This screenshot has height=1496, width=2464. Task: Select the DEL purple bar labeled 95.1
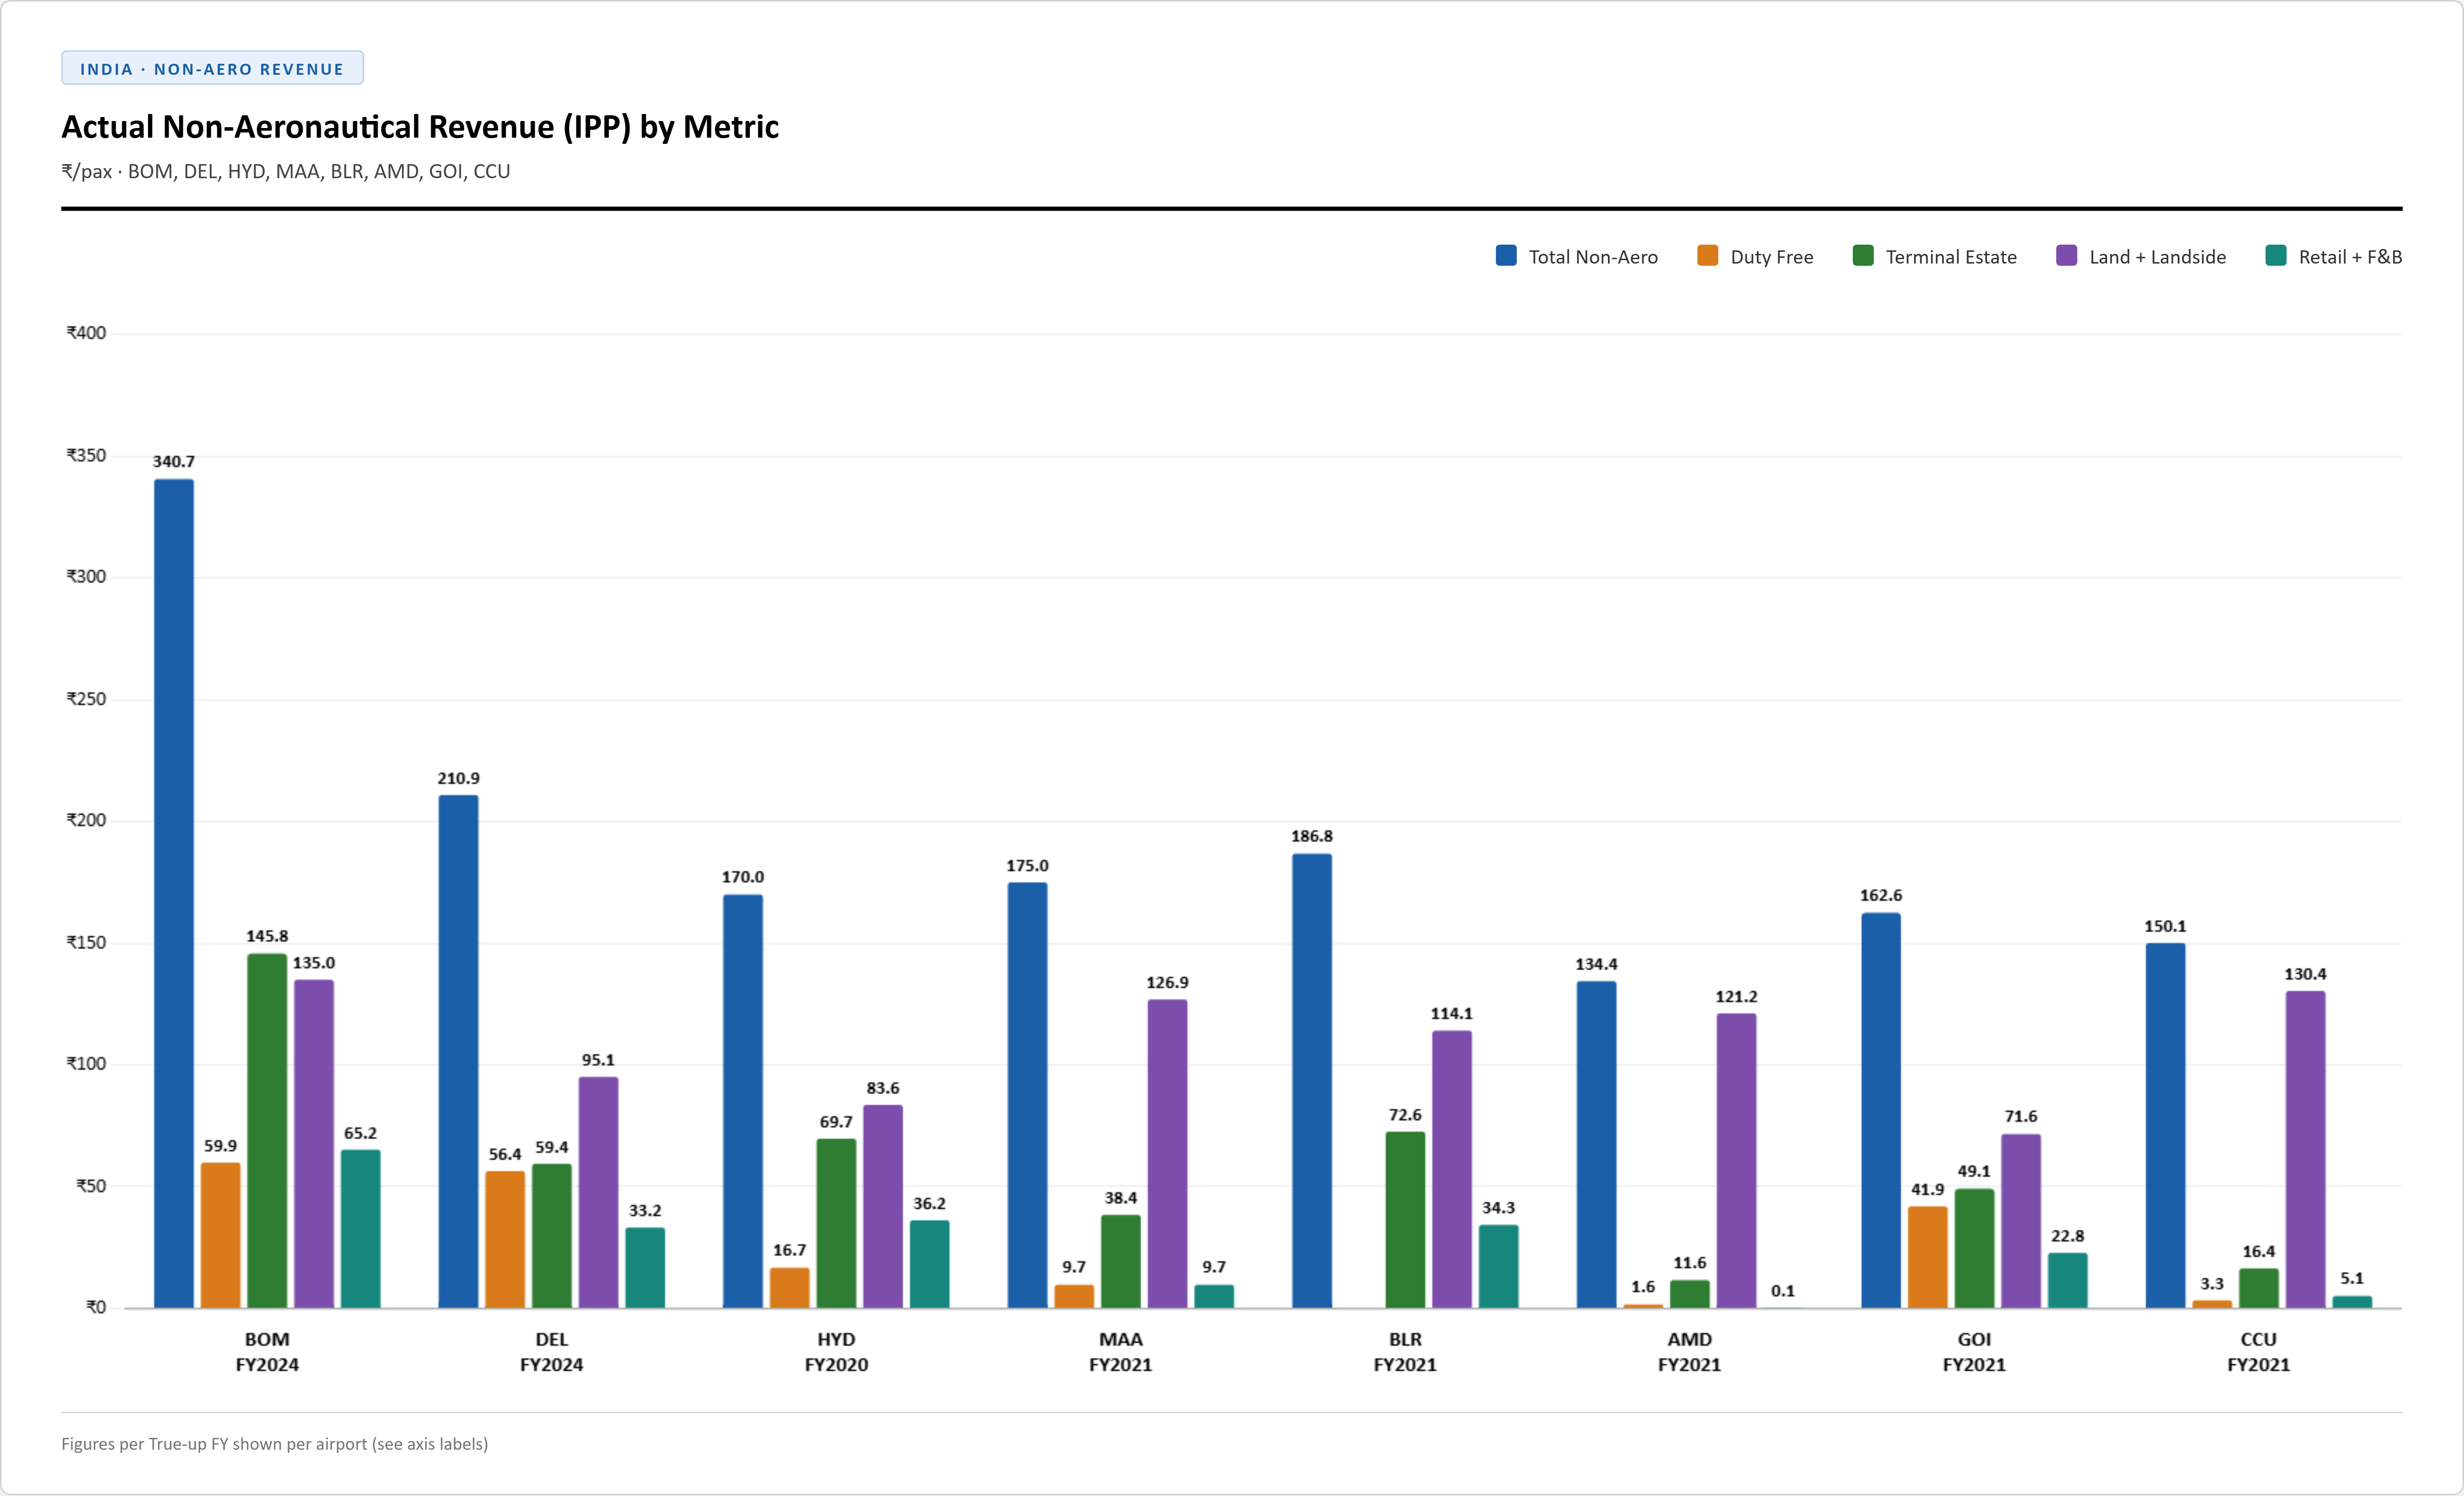click(598, 1193)
